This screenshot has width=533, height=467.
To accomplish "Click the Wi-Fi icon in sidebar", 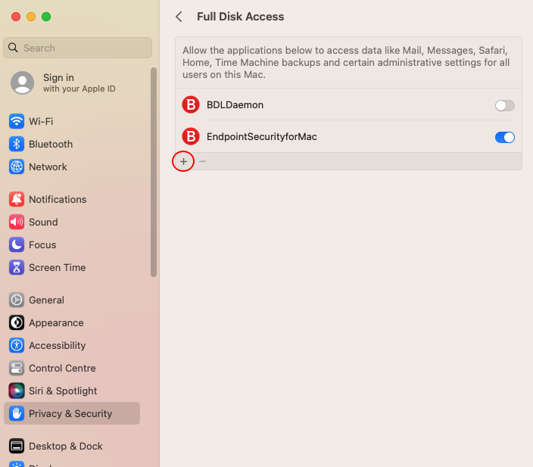I will pyautogui.click(x=17, y=121).
